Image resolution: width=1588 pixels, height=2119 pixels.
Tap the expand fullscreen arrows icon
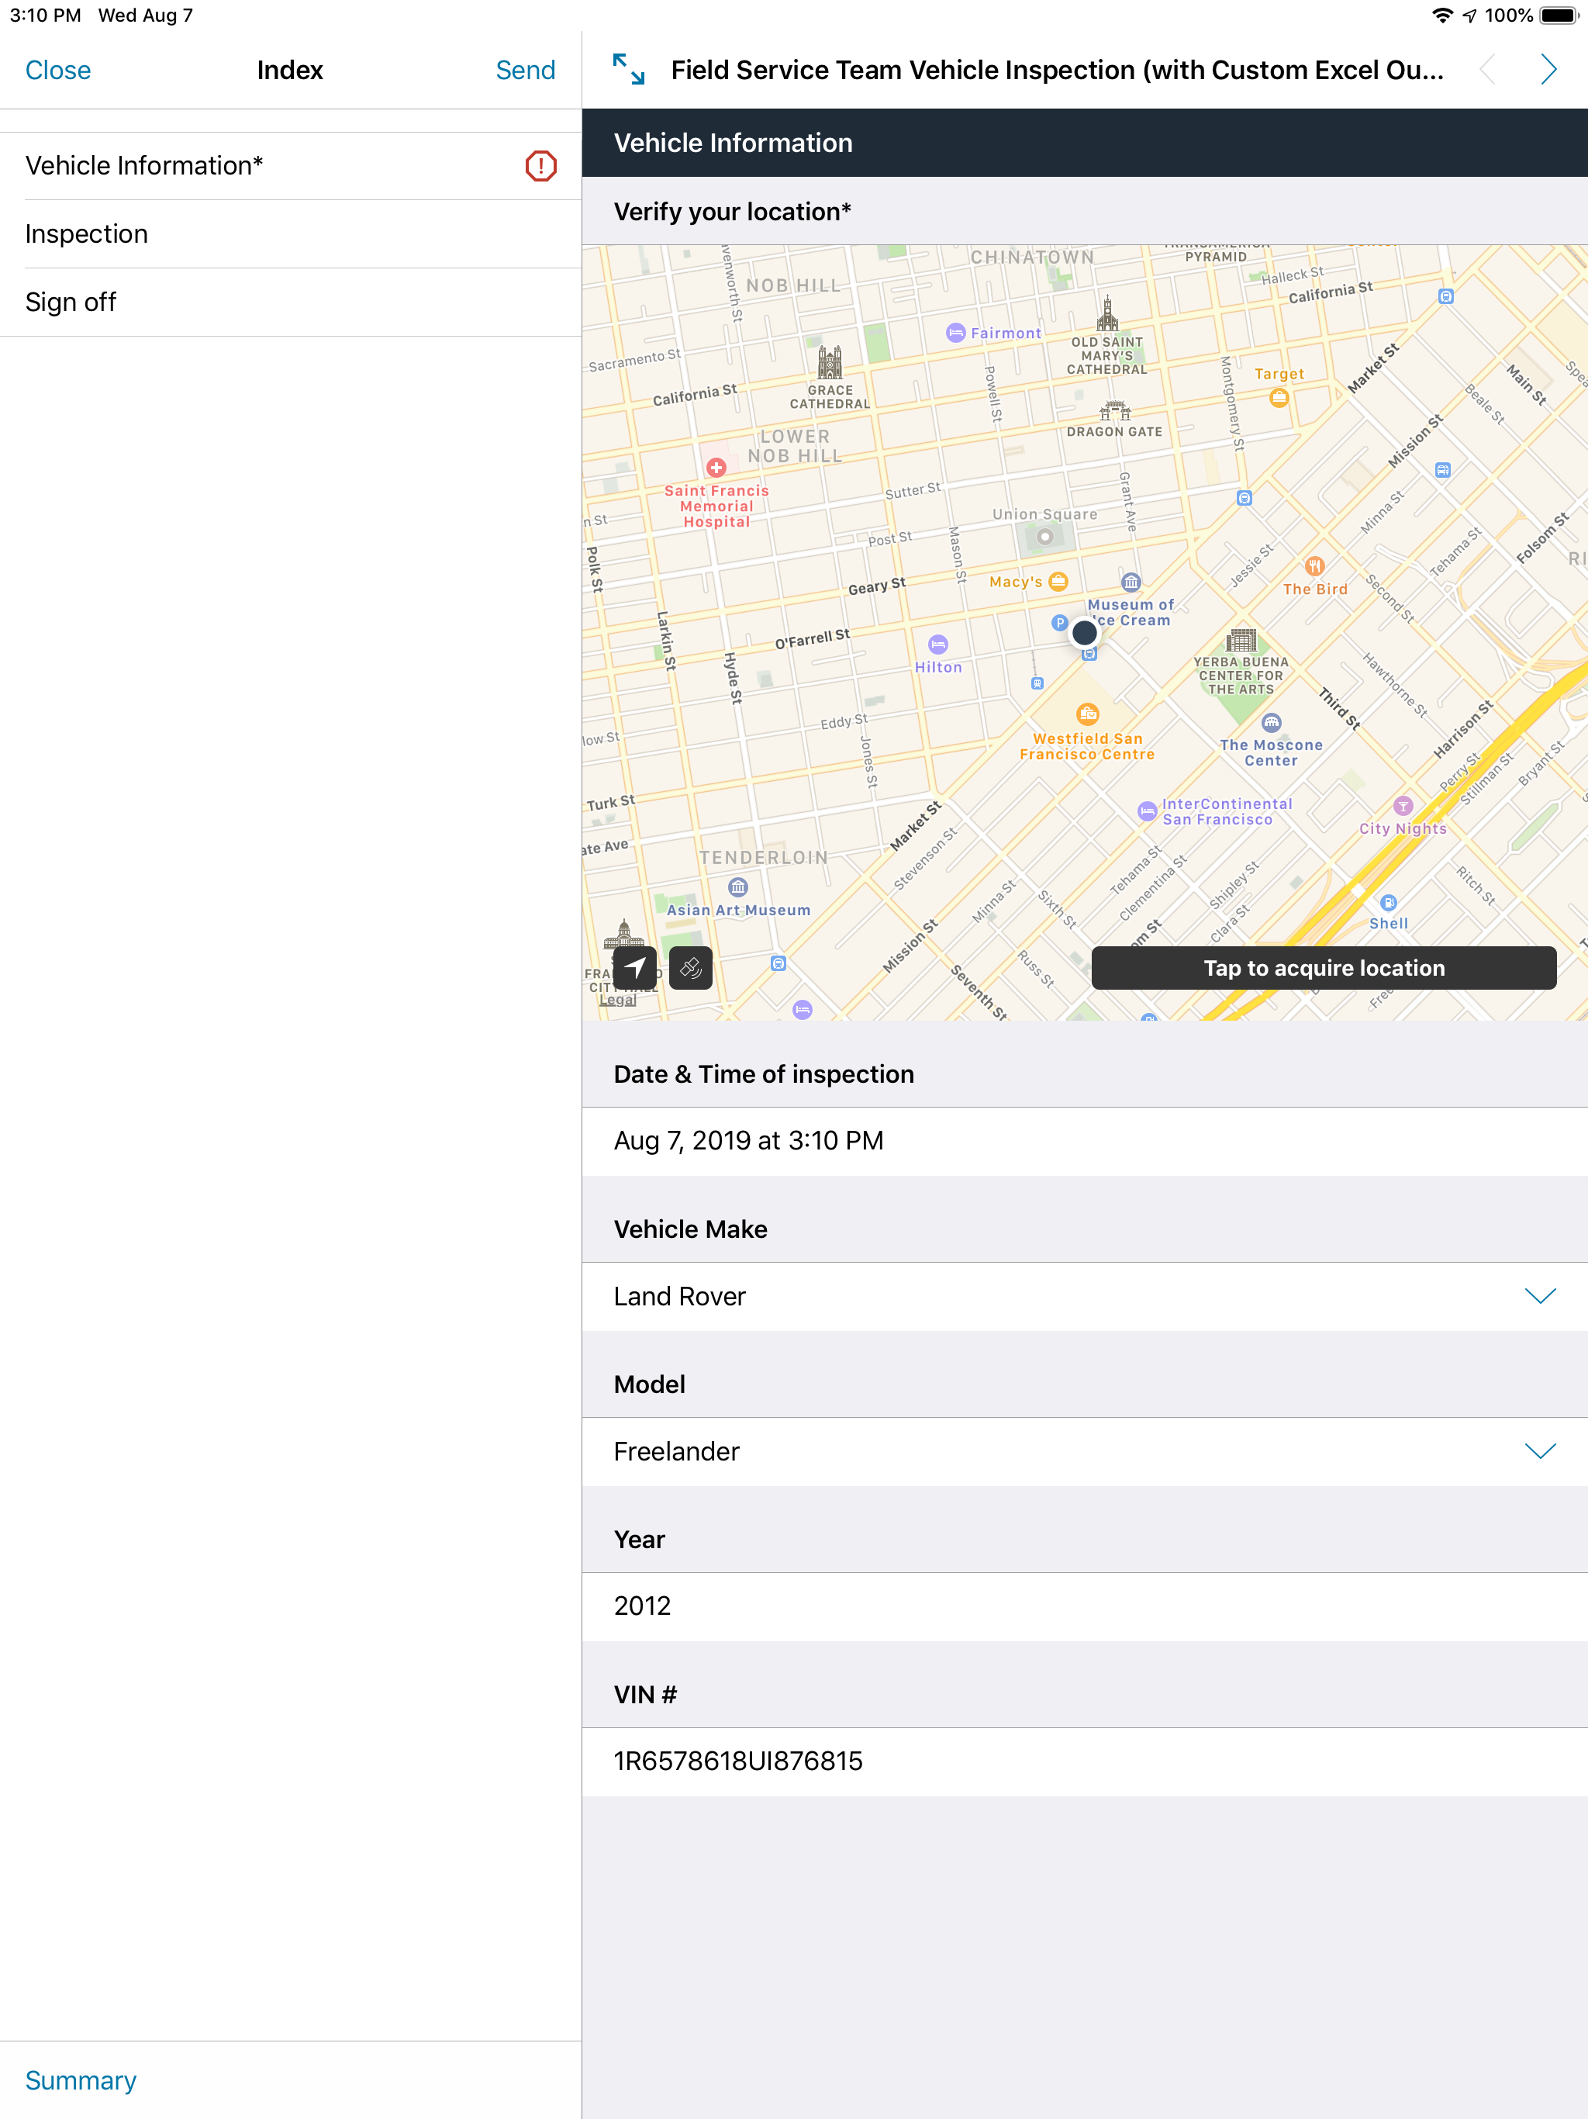point(628,70)
